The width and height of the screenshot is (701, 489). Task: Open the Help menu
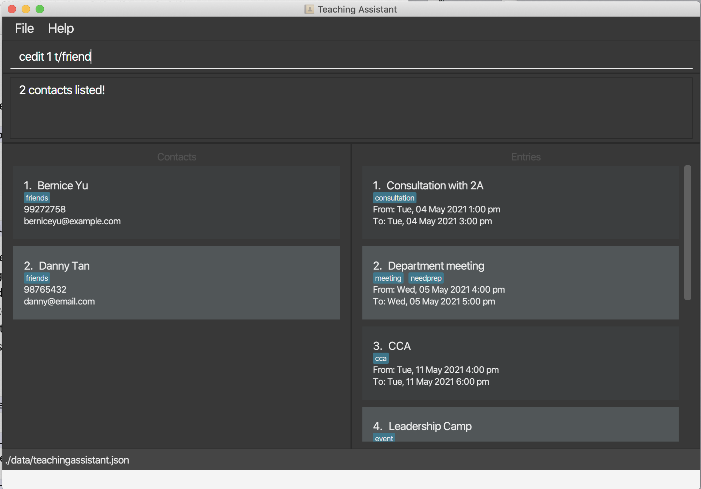pyautogui.click(x=61, y=28)
